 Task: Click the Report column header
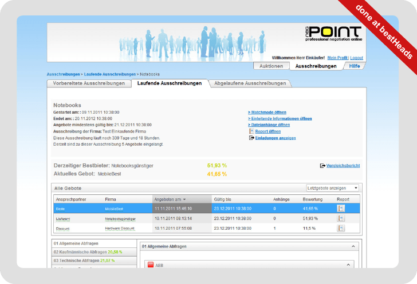343,199
